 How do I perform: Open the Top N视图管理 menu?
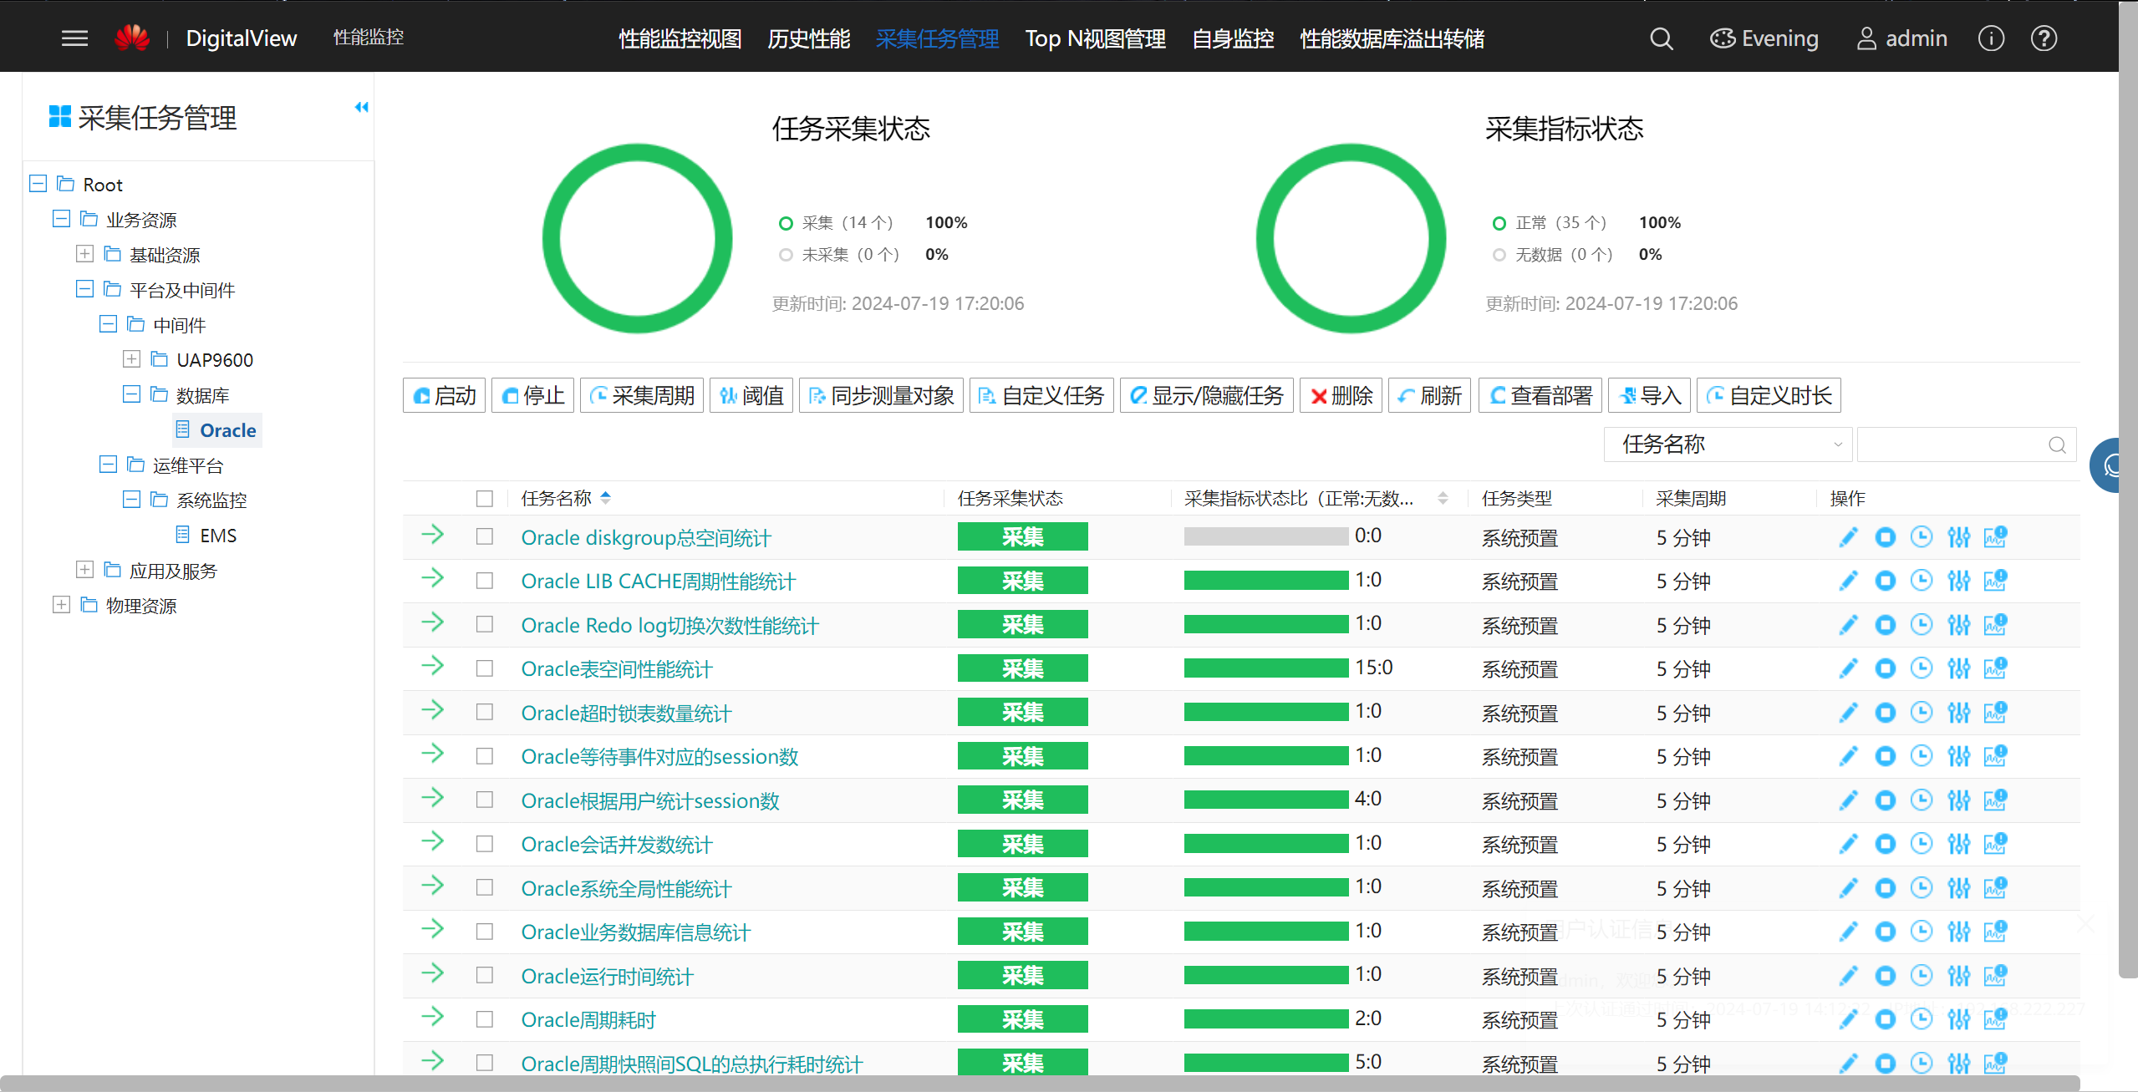(1095, 38)
